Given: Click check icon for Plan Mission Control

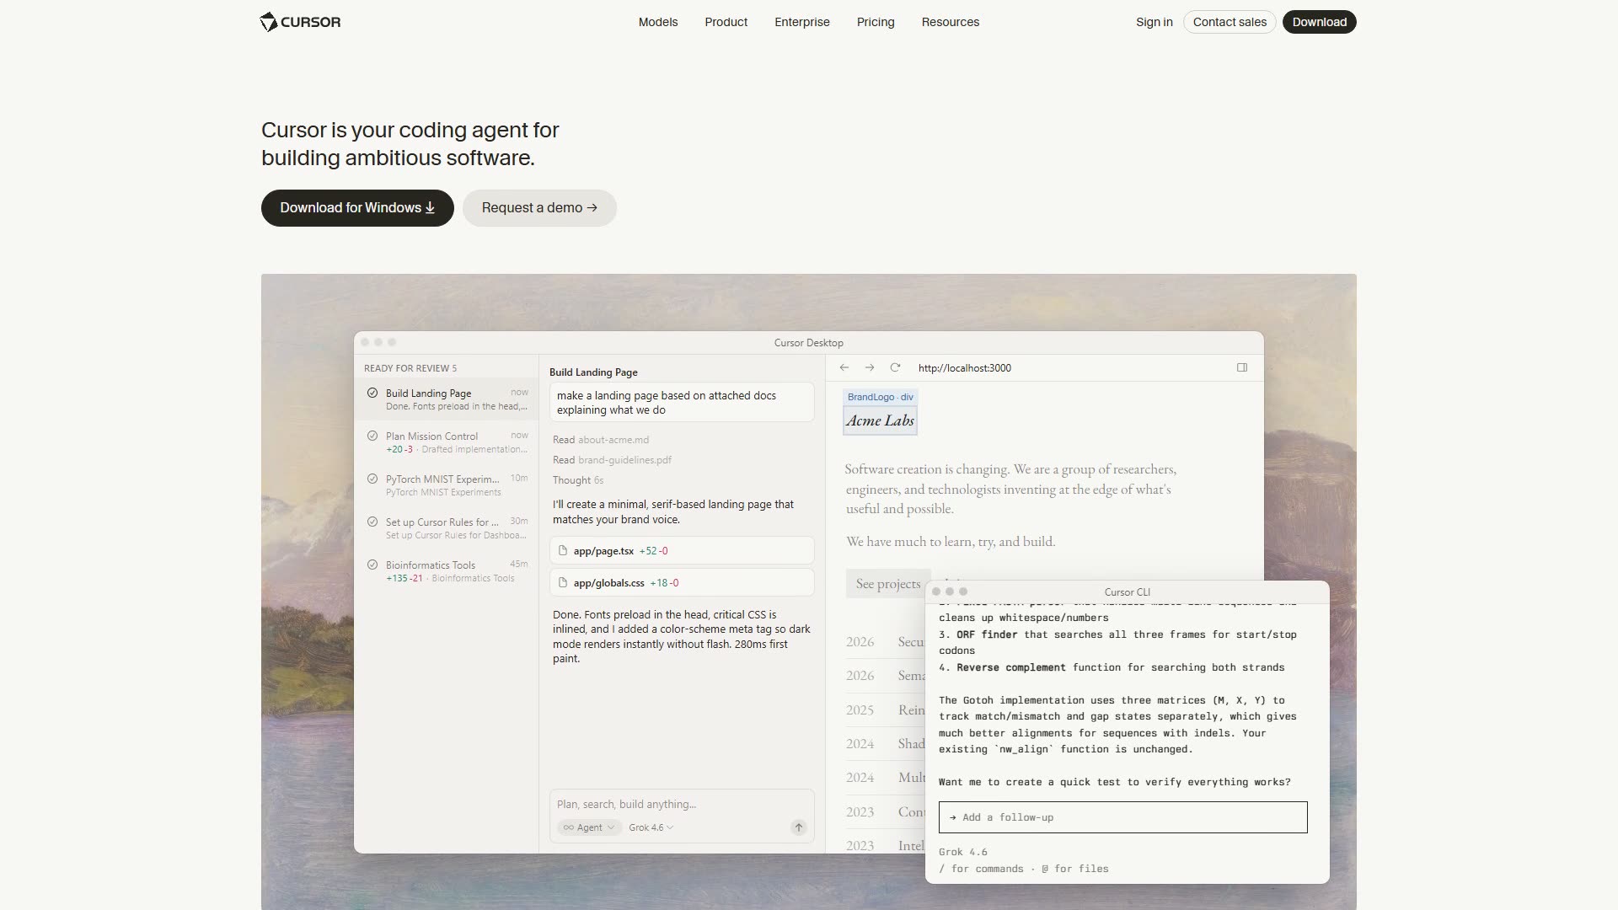Looking at the screenshot, I should pos(372,436).
